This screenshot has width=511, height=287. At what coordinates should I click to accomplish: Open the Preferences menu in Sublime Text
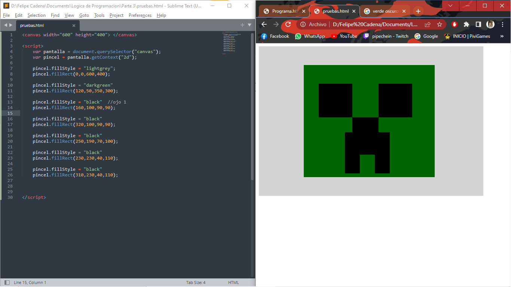(140, 15)
